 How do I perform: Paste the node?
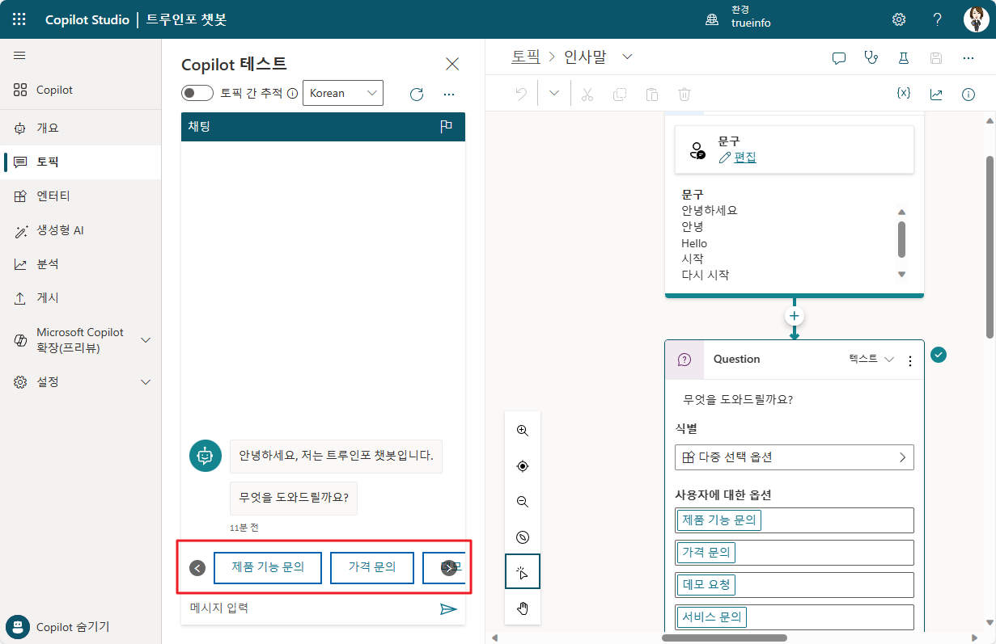pos(652,95)
